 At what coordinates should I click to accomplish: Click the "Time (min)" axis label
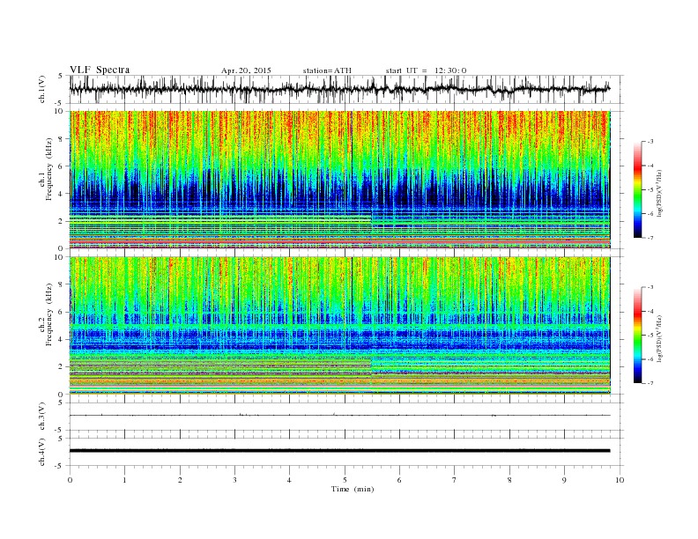pos(353,489)
